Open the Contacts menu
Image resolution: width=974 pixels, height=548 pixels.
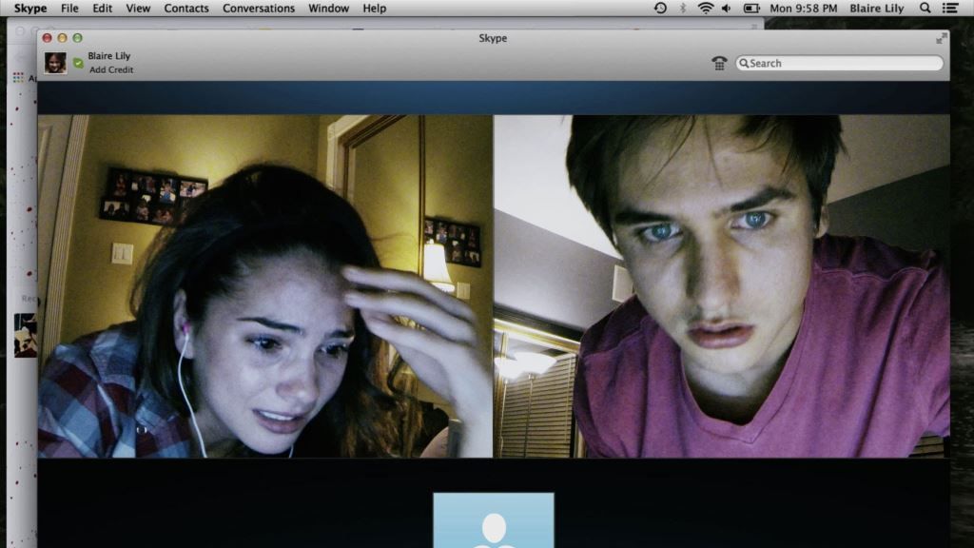click(186, 9)
